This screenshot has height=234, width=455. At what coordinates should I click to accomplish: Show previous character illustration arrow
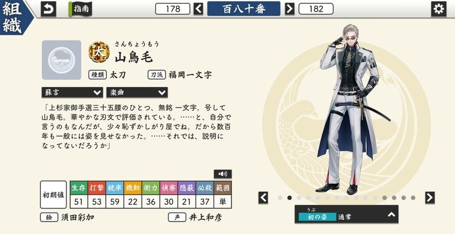[263, 198]
